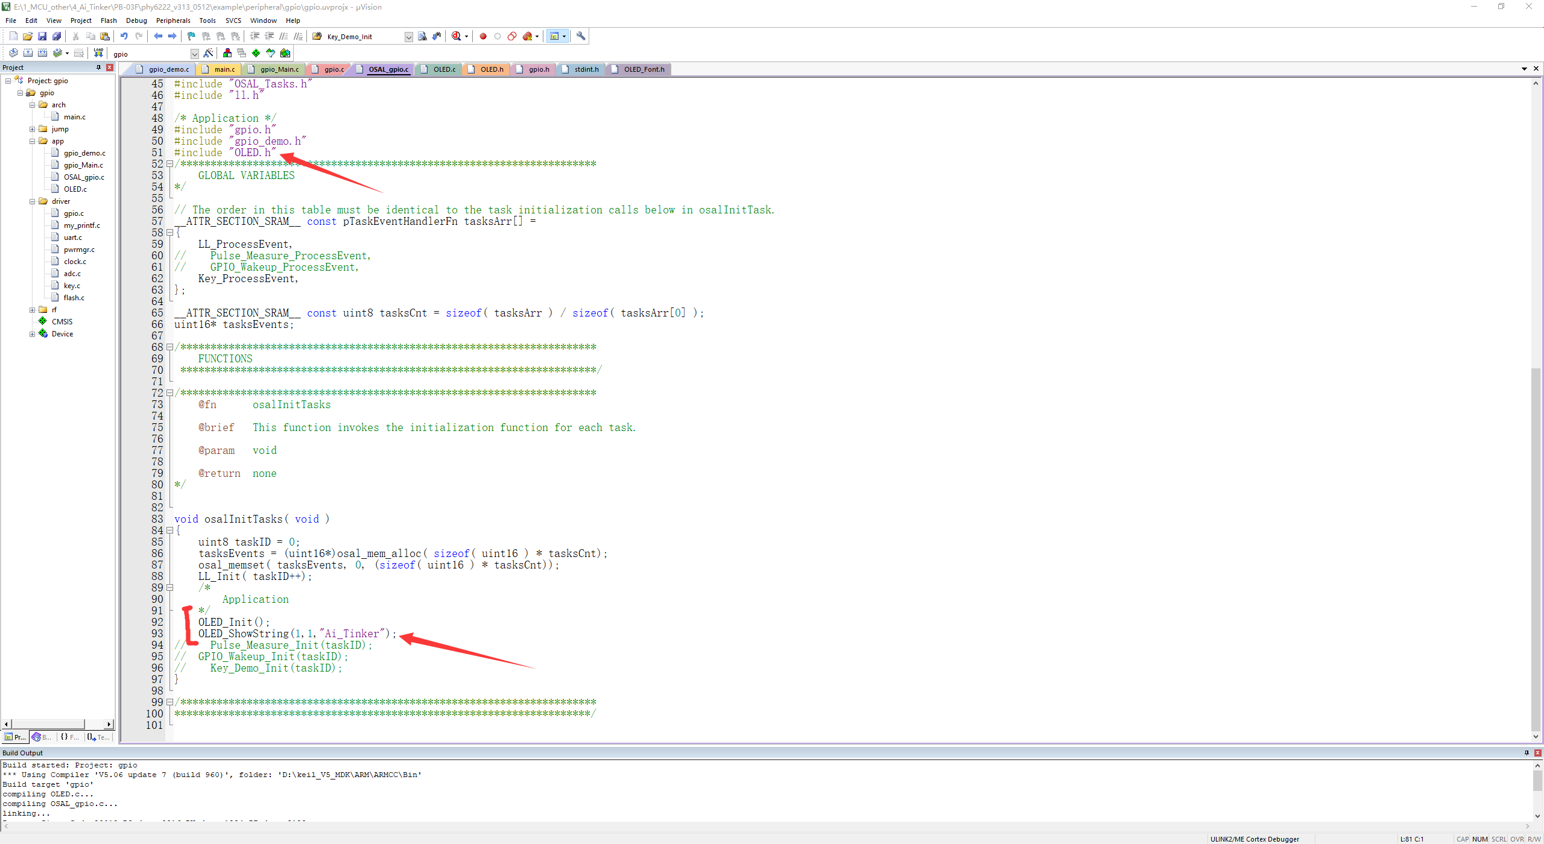Screen dimensions: 1544x844
Task: Click the Undo arrow icon
Action: pos(124,36)
